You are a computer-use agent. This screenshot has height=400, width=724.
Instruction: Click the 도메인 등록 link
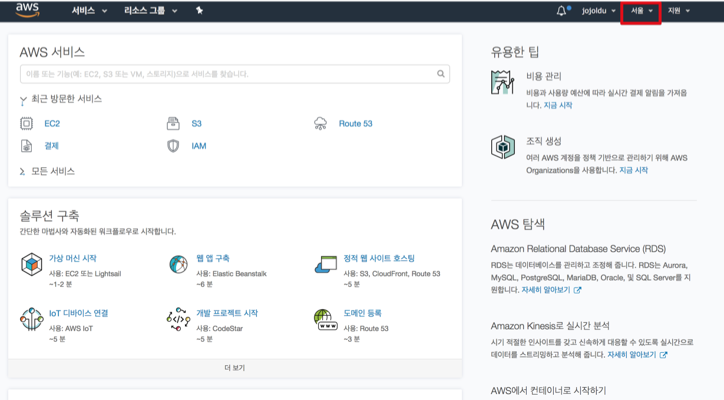pos(362,313)
